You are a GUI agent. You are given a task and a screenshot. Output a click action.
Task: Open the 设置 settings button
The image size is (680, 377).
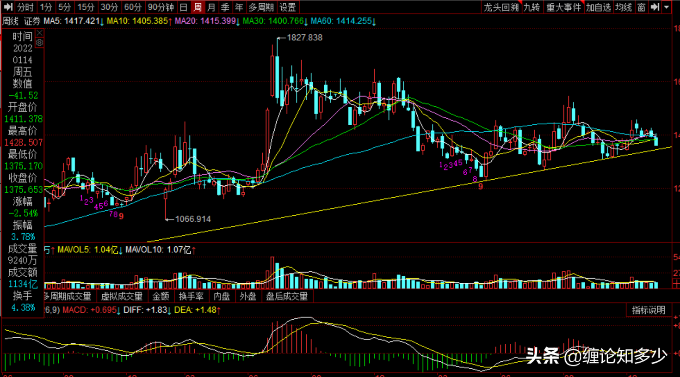288,7
